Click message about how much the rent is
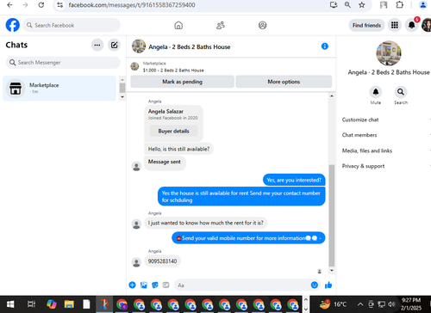Viewport: 431px width, 313px height. (x=205, y=223)
